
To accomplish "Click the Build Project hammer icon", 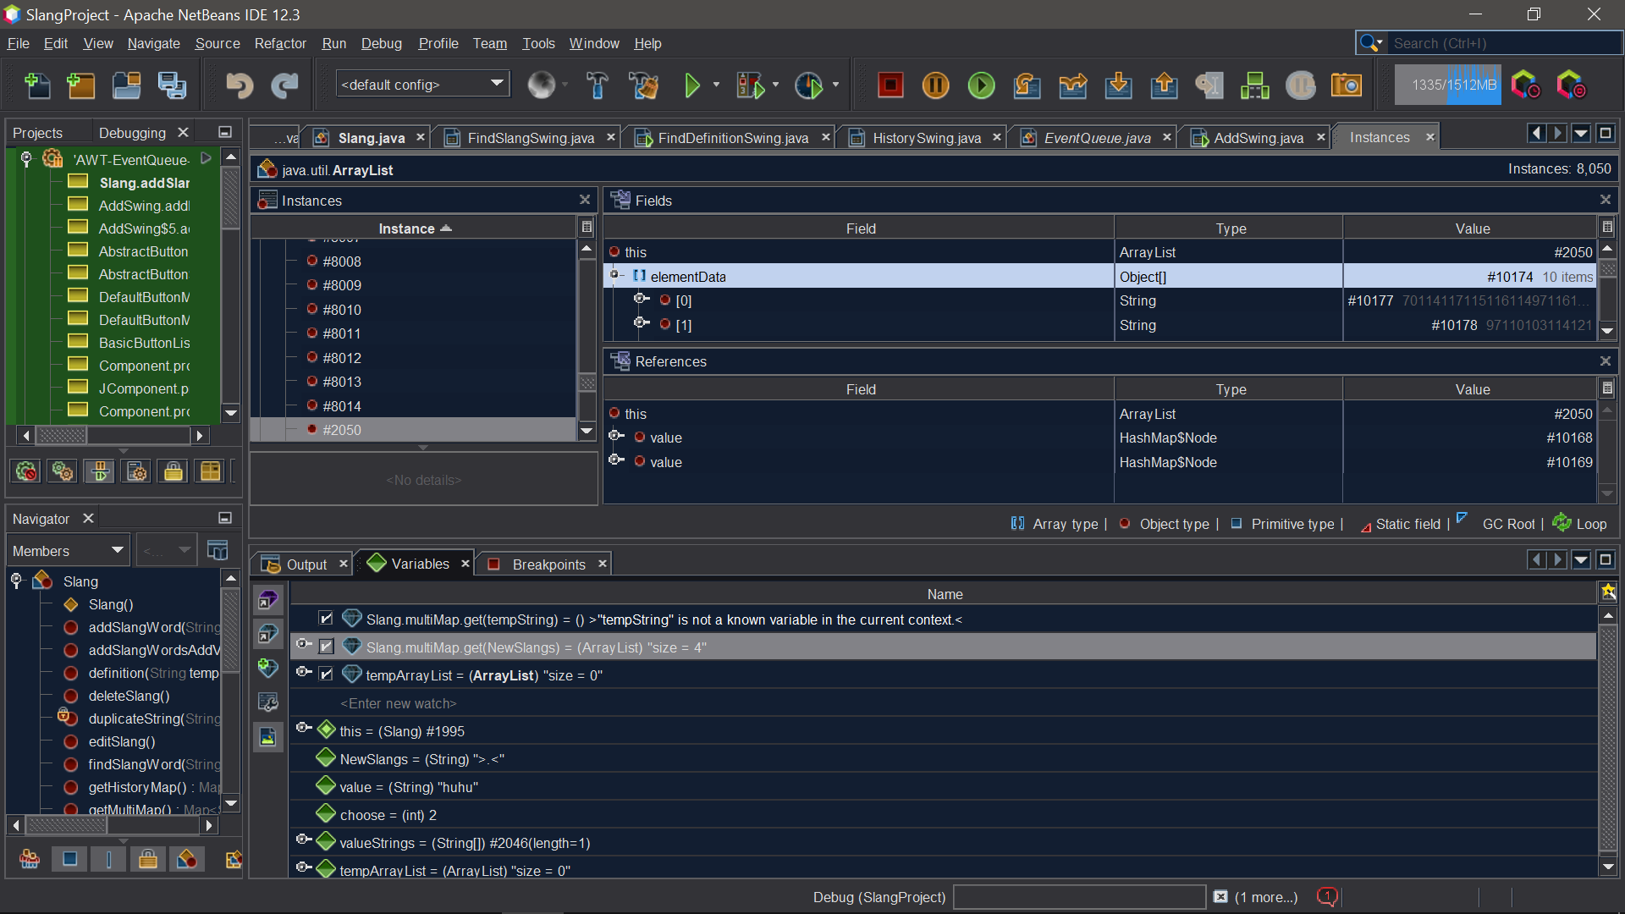I will [597, 85].
